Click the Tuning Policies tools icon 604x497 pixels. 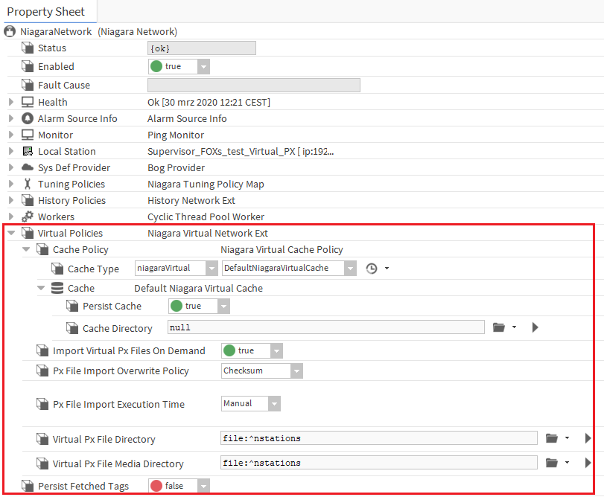pyautogui.click(x=28, y=184)
